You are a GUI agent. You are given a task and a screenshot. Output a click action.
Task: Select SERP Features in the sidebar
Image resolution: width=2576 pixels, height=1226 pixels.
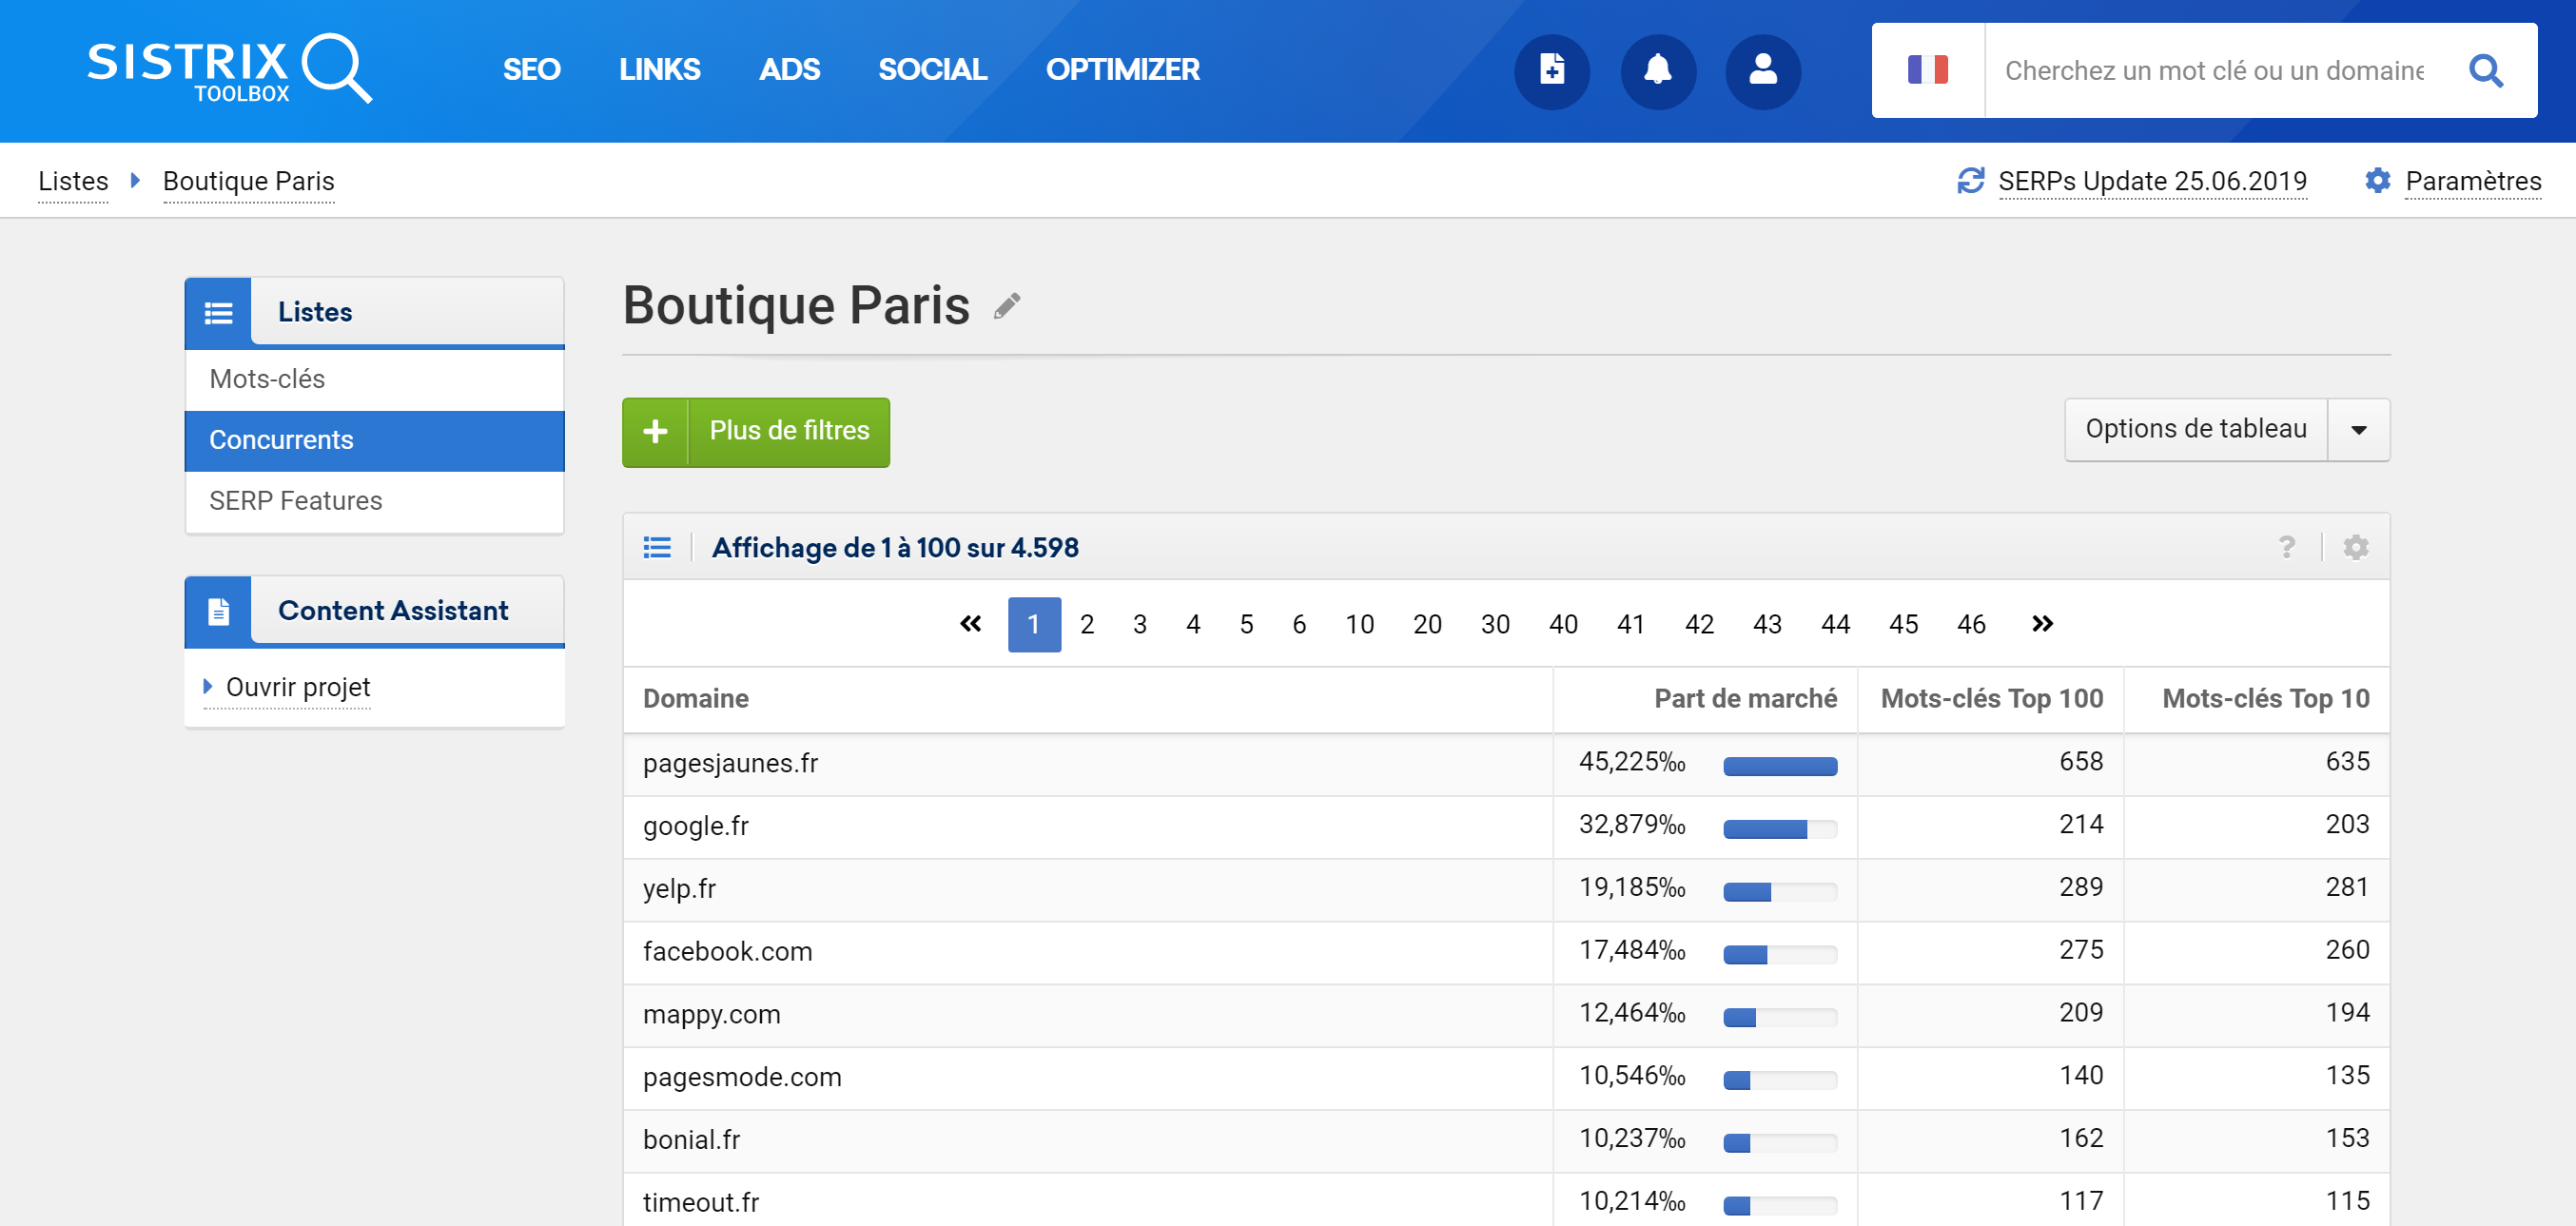point(375,500)
